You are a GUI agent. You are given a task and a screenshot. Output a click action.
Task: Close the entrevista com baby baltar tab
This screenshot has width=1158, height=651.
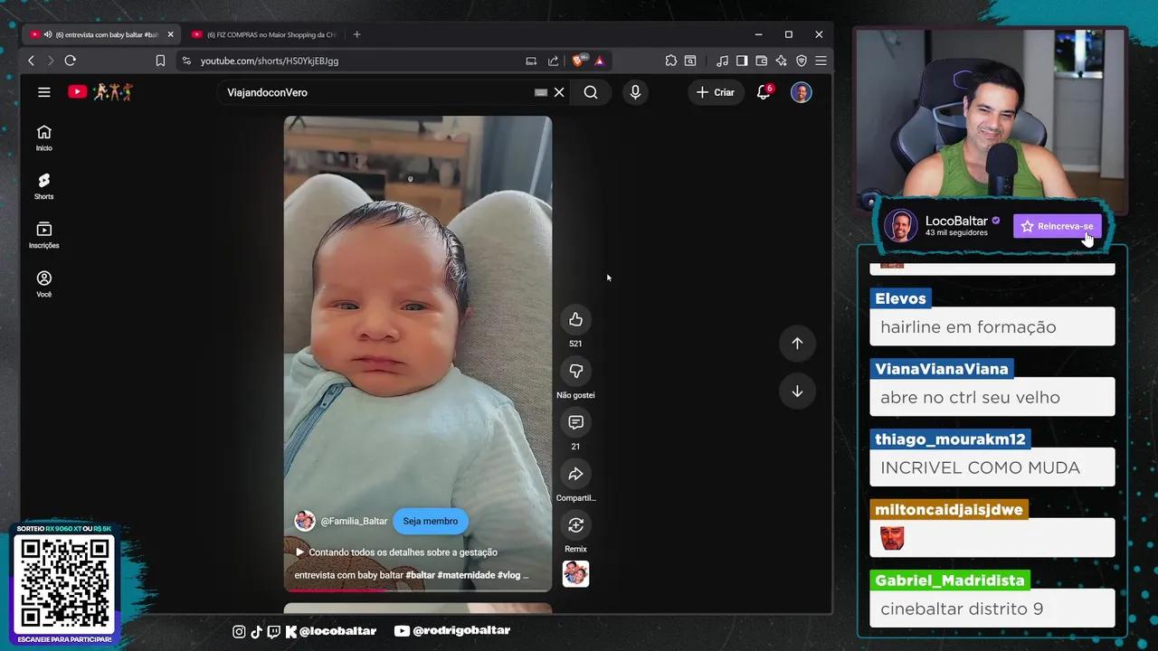(x=170, y=34)
